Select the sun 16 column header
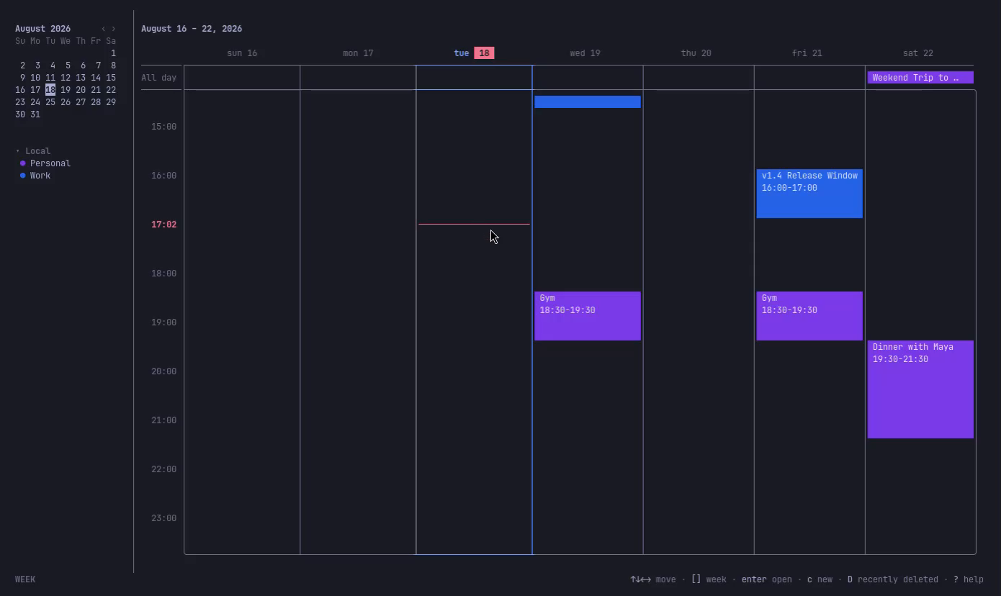The image size is (1001, 596). tap(242, 53)
